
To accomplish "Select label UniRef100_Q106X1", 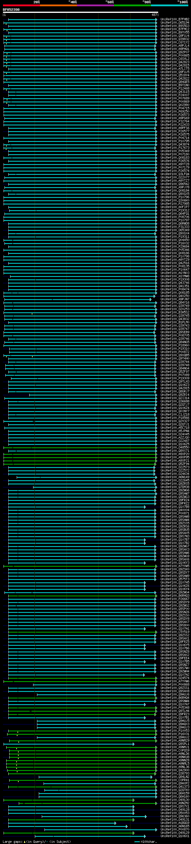I will click(175, 836).
